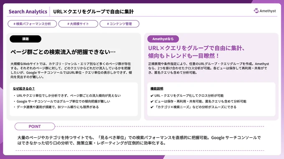Click the Amethyst brand name text
Screen dimensions: 284x159
268,11
